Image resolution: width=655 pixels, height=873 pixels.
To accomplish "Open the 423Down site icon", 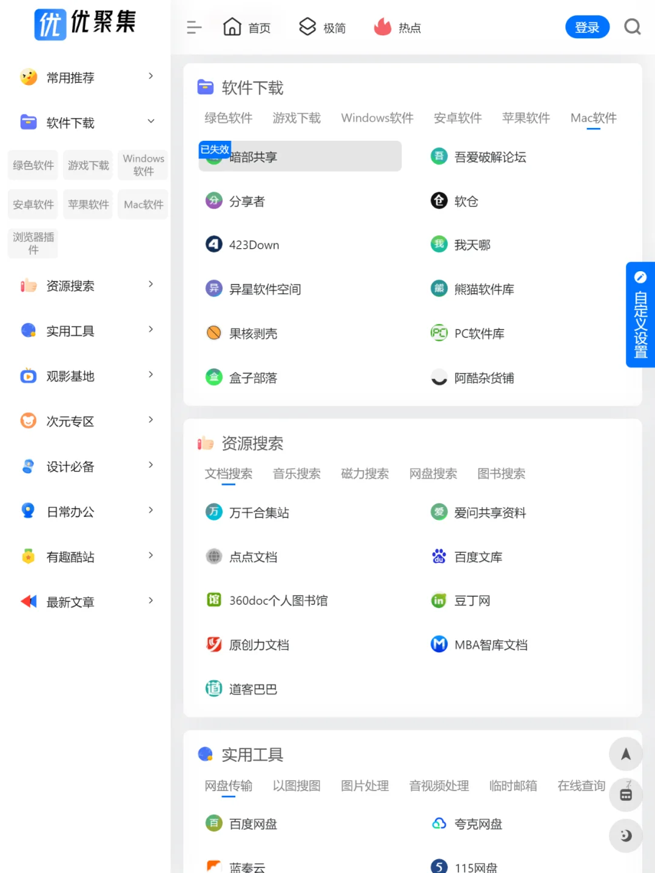I will point(214,244).
